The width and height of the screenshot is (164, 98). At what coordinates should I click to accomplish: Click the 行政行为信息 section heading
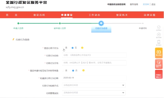click(22, 40)
